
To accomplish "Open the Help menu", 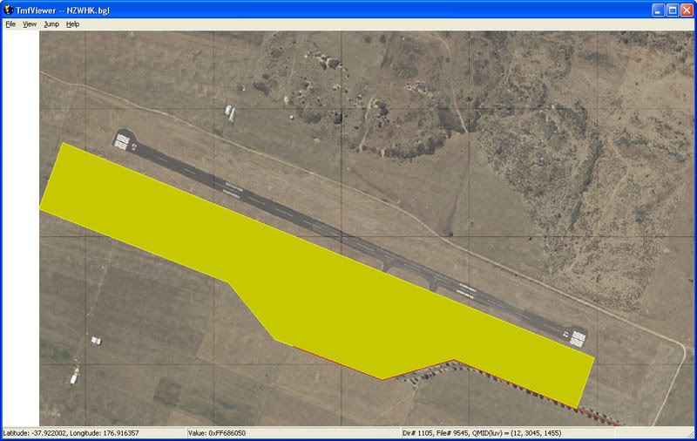I will click(x=72, y=24).
